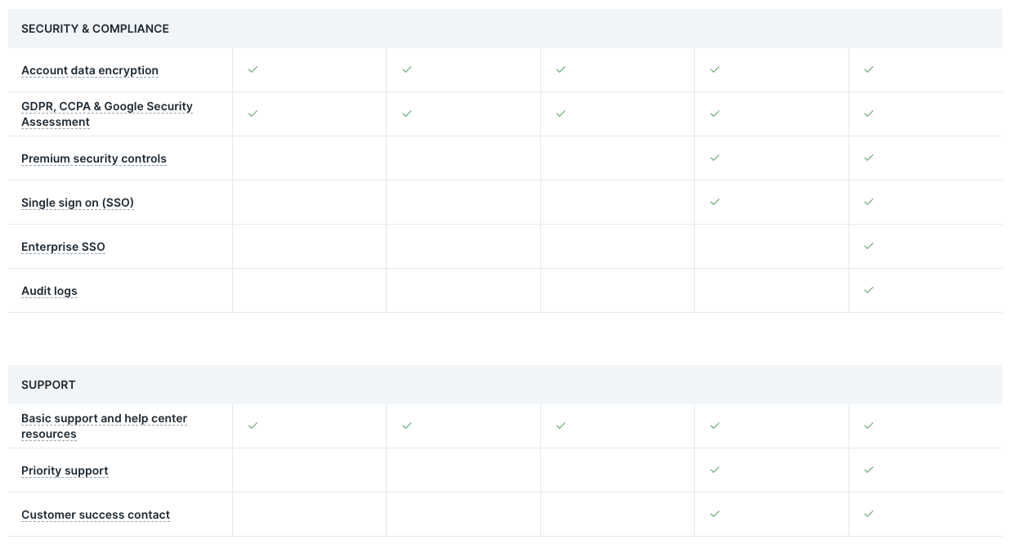This screenshot has width=1012, height=544.
Task: Select the Premium security controls checkmark
Action: 714,158
